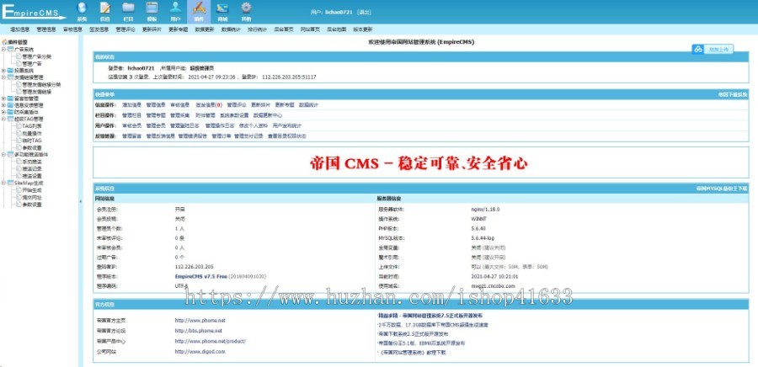
Task: Open the 模板 (Template) top icon
Action: pos(152,11)
